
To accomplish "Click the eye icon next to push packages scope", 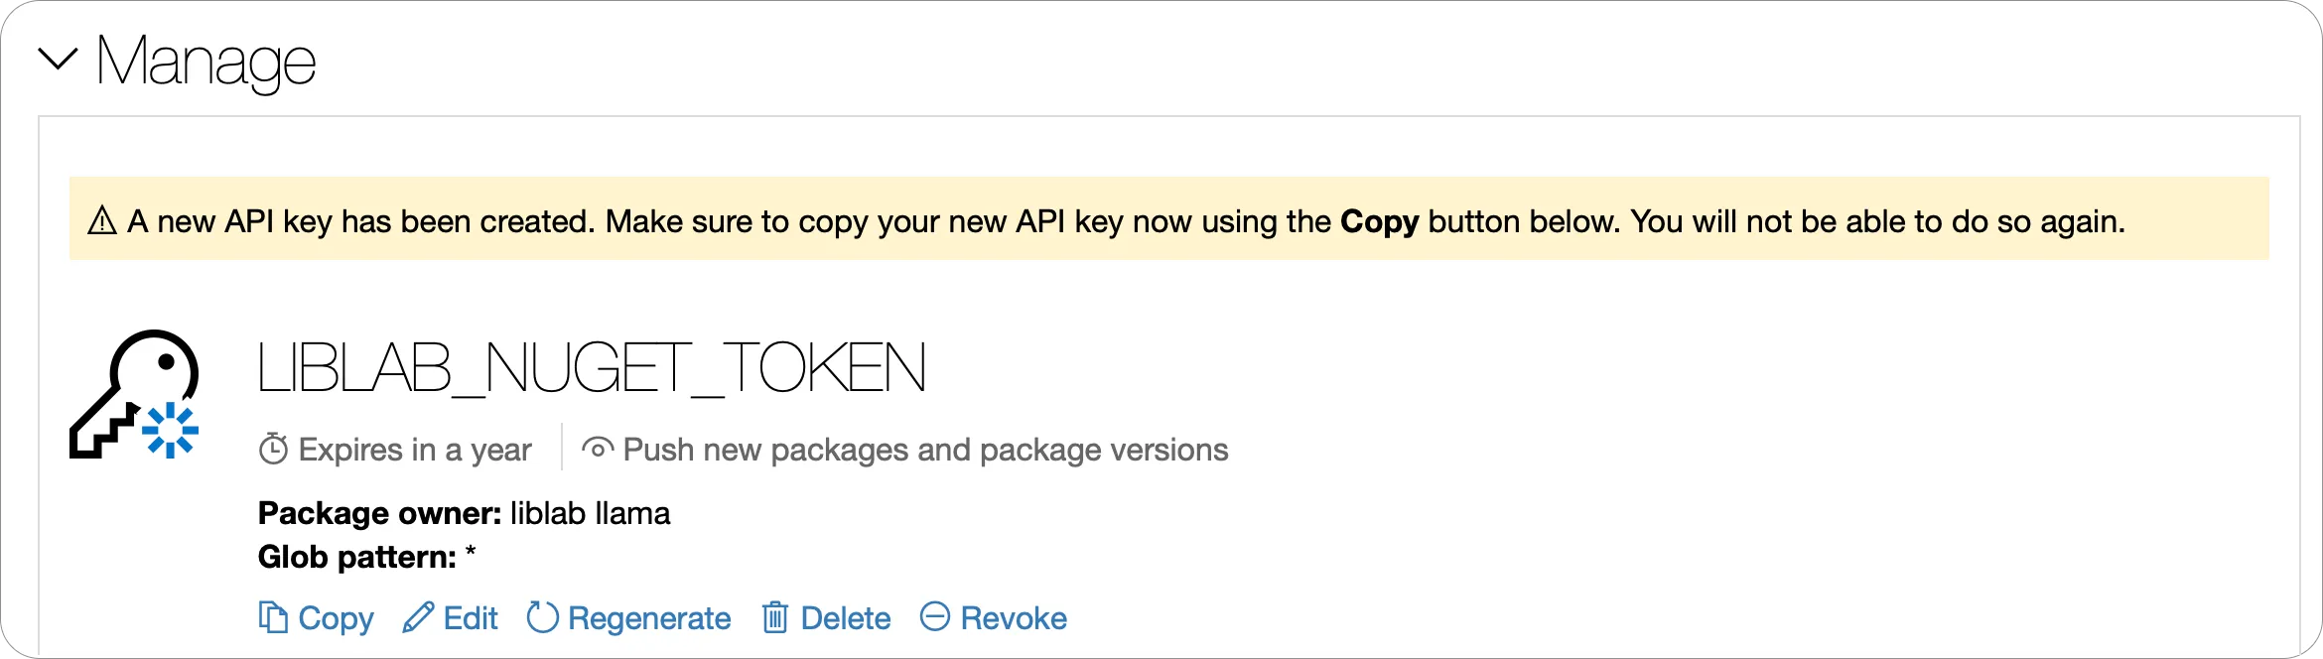I will click(x=597, y=449).
